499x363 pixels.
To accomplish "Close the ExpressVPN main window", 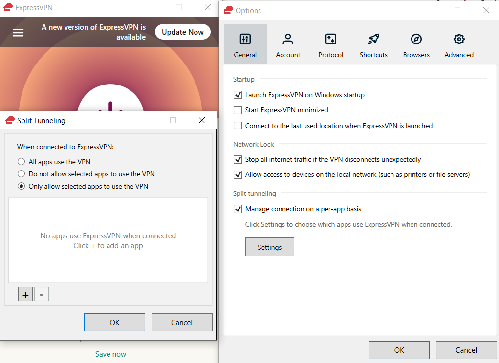I will pos(208,7).
